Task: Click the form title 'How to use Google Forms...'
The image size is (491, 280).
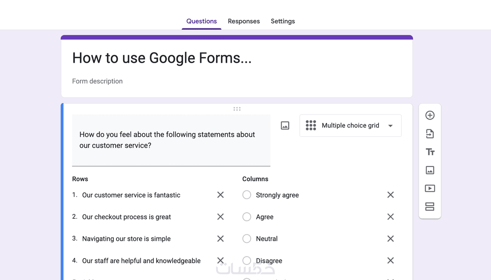Action: point(162,58)
